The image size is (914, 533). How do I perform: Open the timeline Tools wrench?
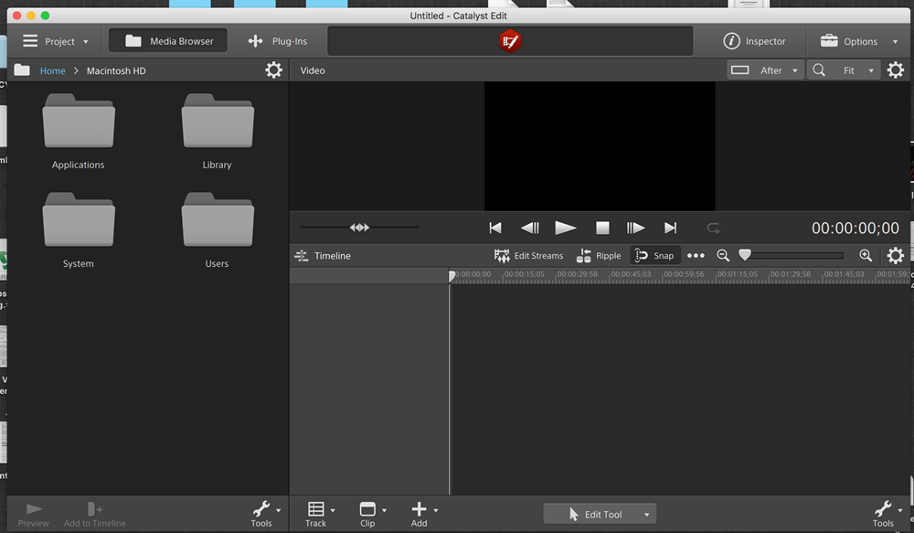883,515
